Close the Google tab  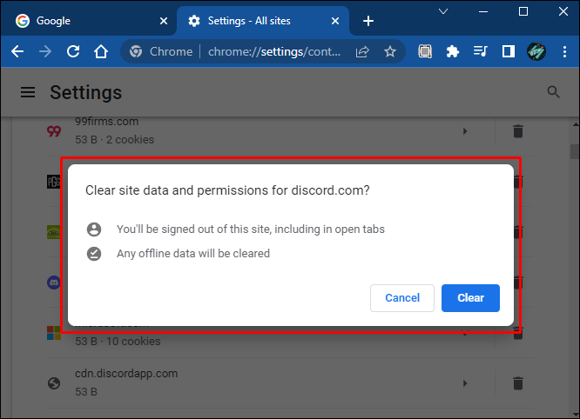point(163,21)
